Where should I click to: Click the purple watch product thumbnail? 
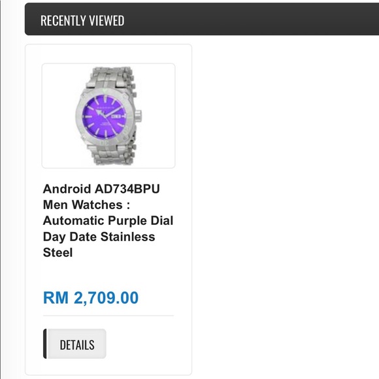tap(108, 116)
